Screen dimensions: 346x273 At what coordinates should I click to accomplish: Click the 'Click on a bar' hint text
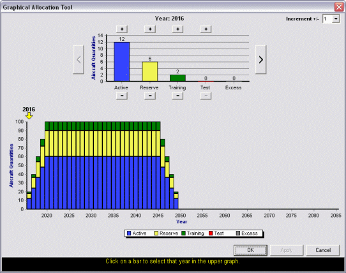coord(172,262)
